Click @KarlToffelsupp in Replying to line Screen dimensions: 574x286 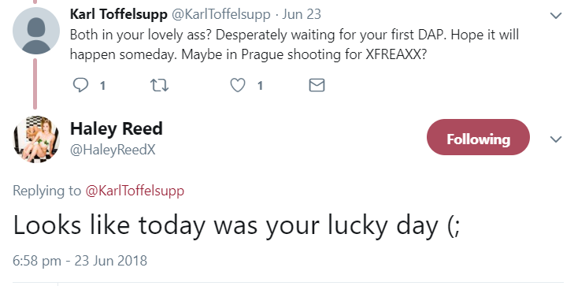(135, 191)
